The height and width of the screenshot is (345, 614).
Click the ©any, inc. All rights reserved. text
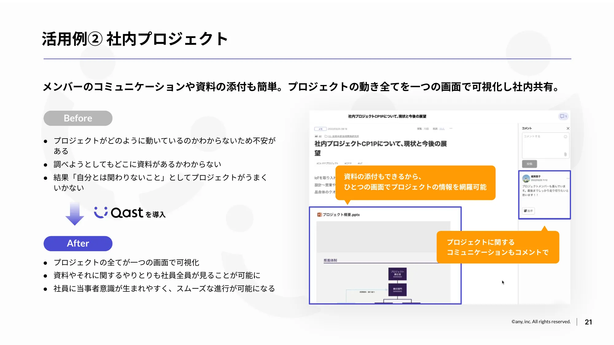click(541, 322)
